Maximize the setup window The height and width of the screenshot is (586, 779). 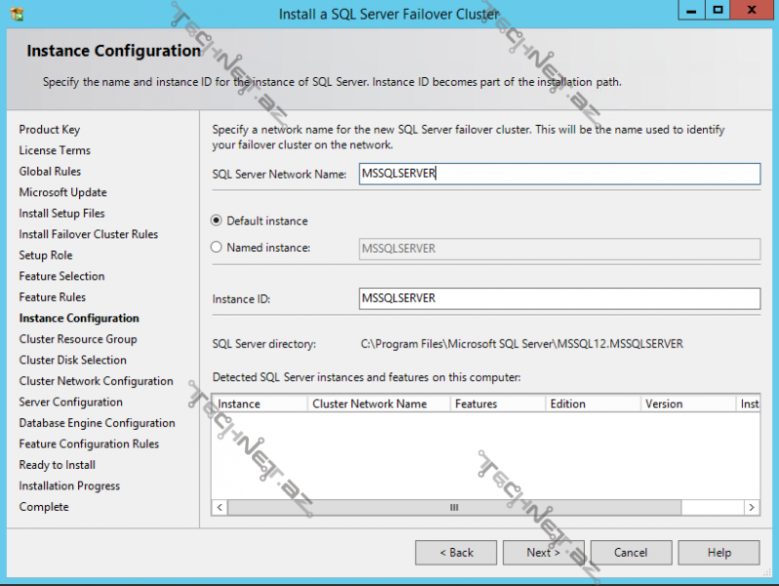click(718, 11)
